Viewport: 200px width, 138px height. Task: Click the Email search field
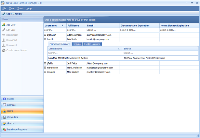tap(103, 30)
